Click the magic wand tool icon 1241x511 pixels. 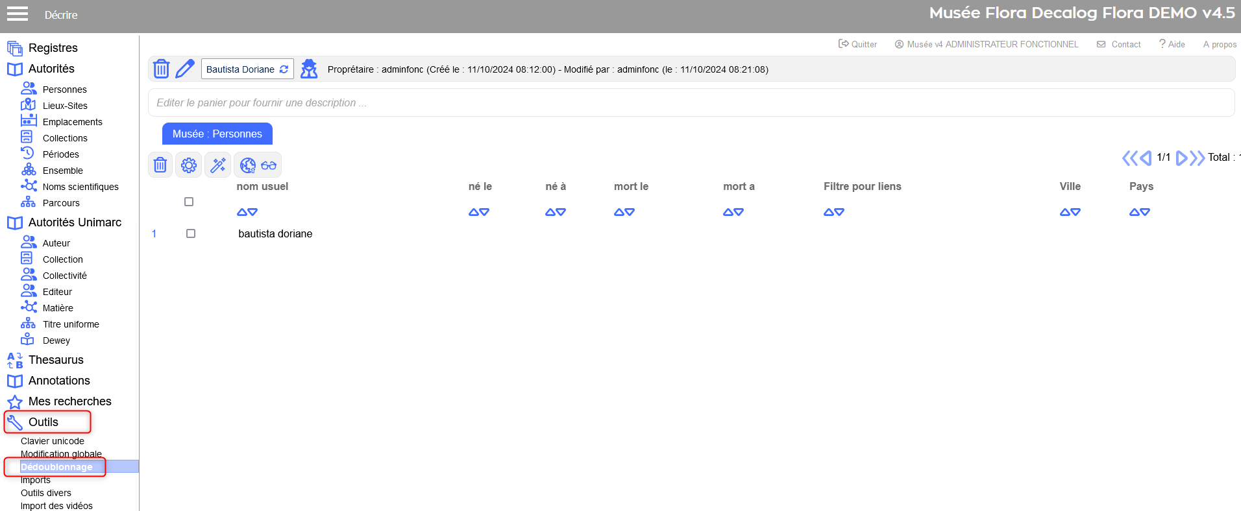(218, 165)
